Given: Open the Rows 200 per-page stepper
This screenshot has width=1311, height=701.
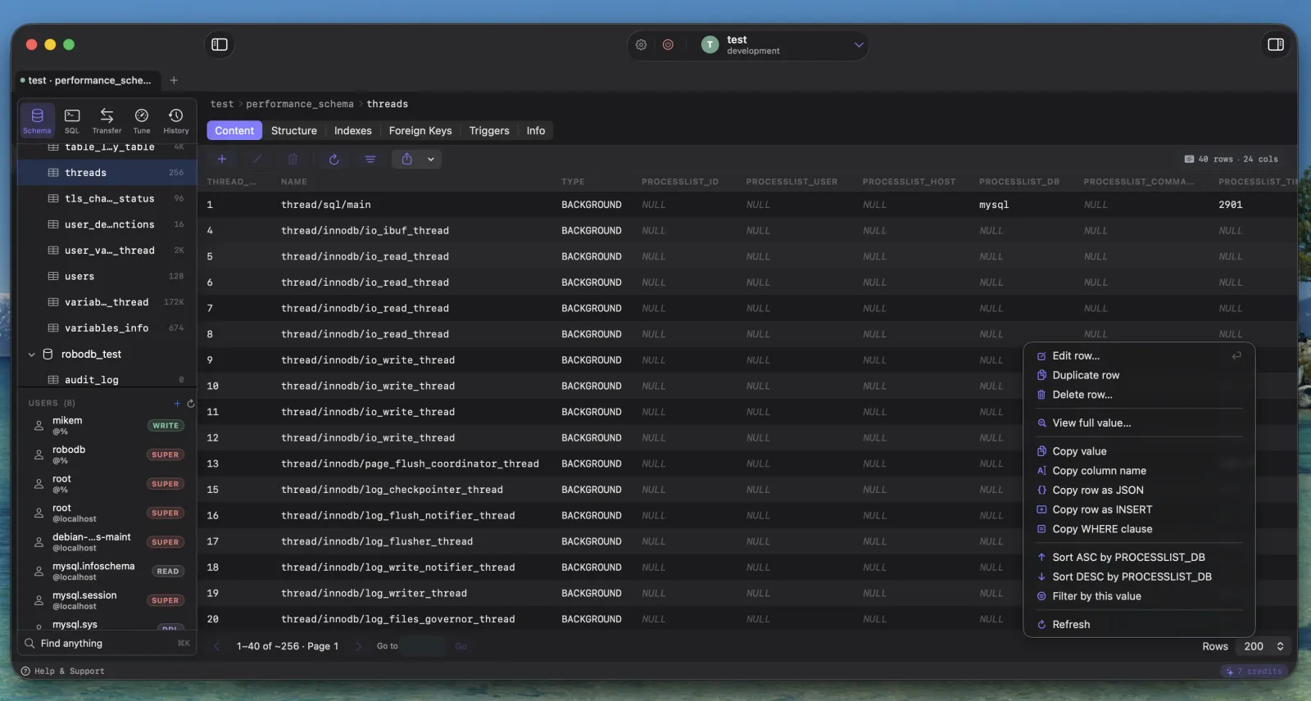Looking at the screenshot, I should pos(1262,646).
